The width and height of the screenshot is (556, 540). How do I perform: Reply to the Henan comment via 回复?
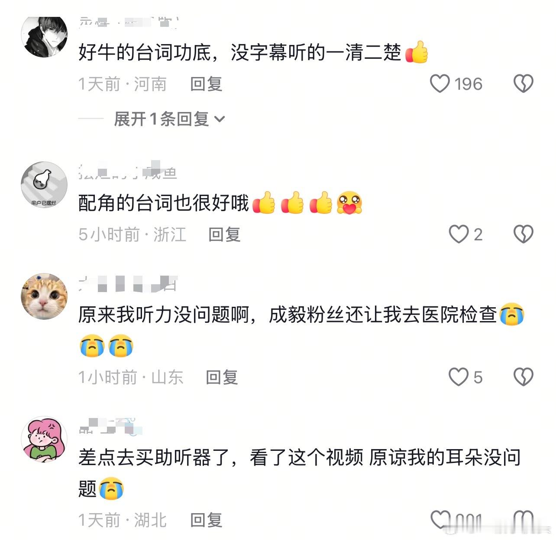point(207,84)
